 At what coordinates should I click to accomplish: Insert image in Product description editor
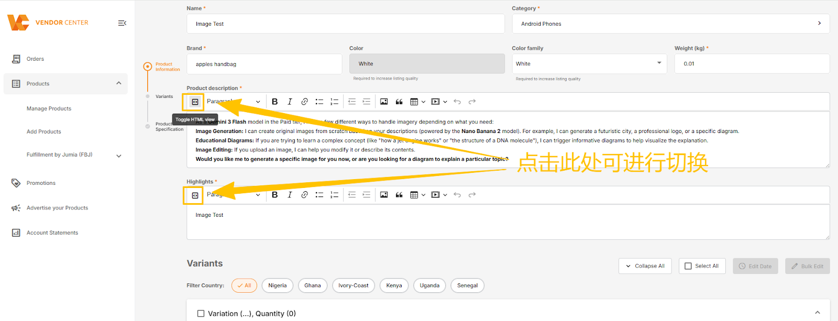coord(384,102)
